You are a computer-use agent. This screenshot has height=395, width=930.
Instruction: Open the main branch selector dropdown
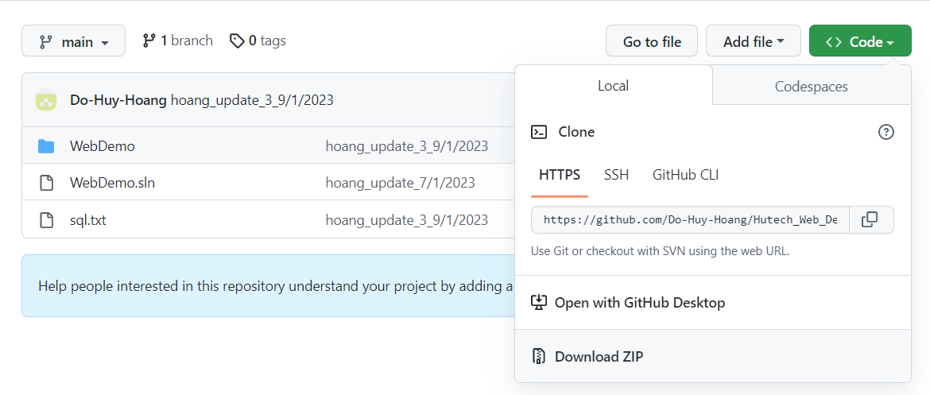[74, 41]
